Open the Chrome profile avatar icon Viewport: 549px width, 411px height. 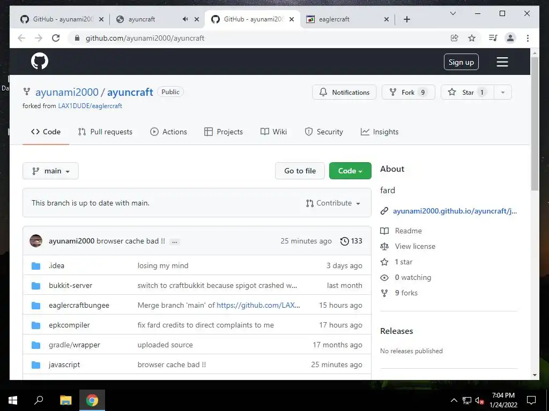pos(510,38)
